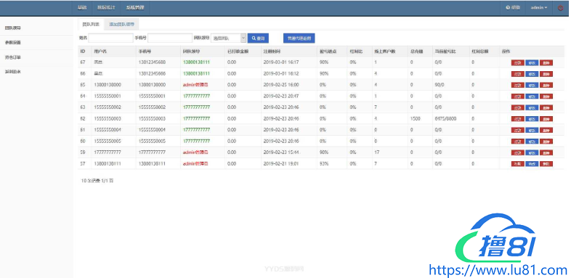Open the first top navigation menu item

point(82,8)
